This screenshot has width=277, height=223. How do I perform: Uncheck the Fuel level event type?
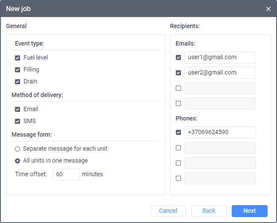pos(17,58)
